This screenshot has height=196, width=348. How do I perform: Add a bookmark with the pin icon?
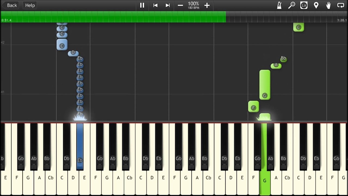click(316, 5)
